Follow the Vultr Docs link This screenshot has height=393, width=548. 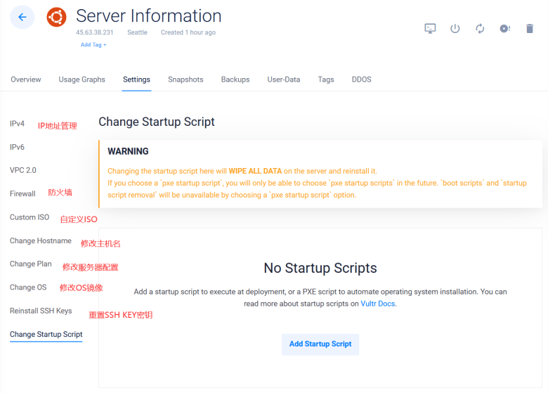click(378, 304)
